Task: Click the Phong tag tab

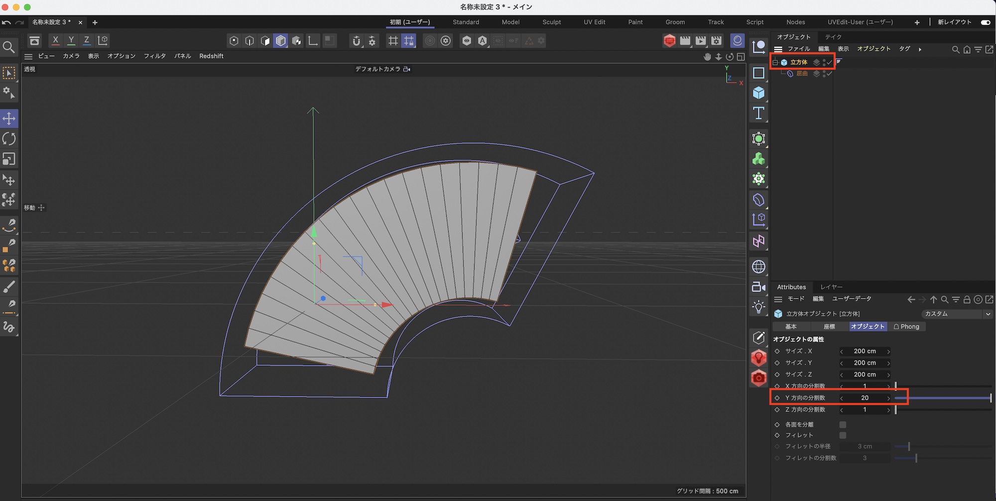Action: coord(906,327)
